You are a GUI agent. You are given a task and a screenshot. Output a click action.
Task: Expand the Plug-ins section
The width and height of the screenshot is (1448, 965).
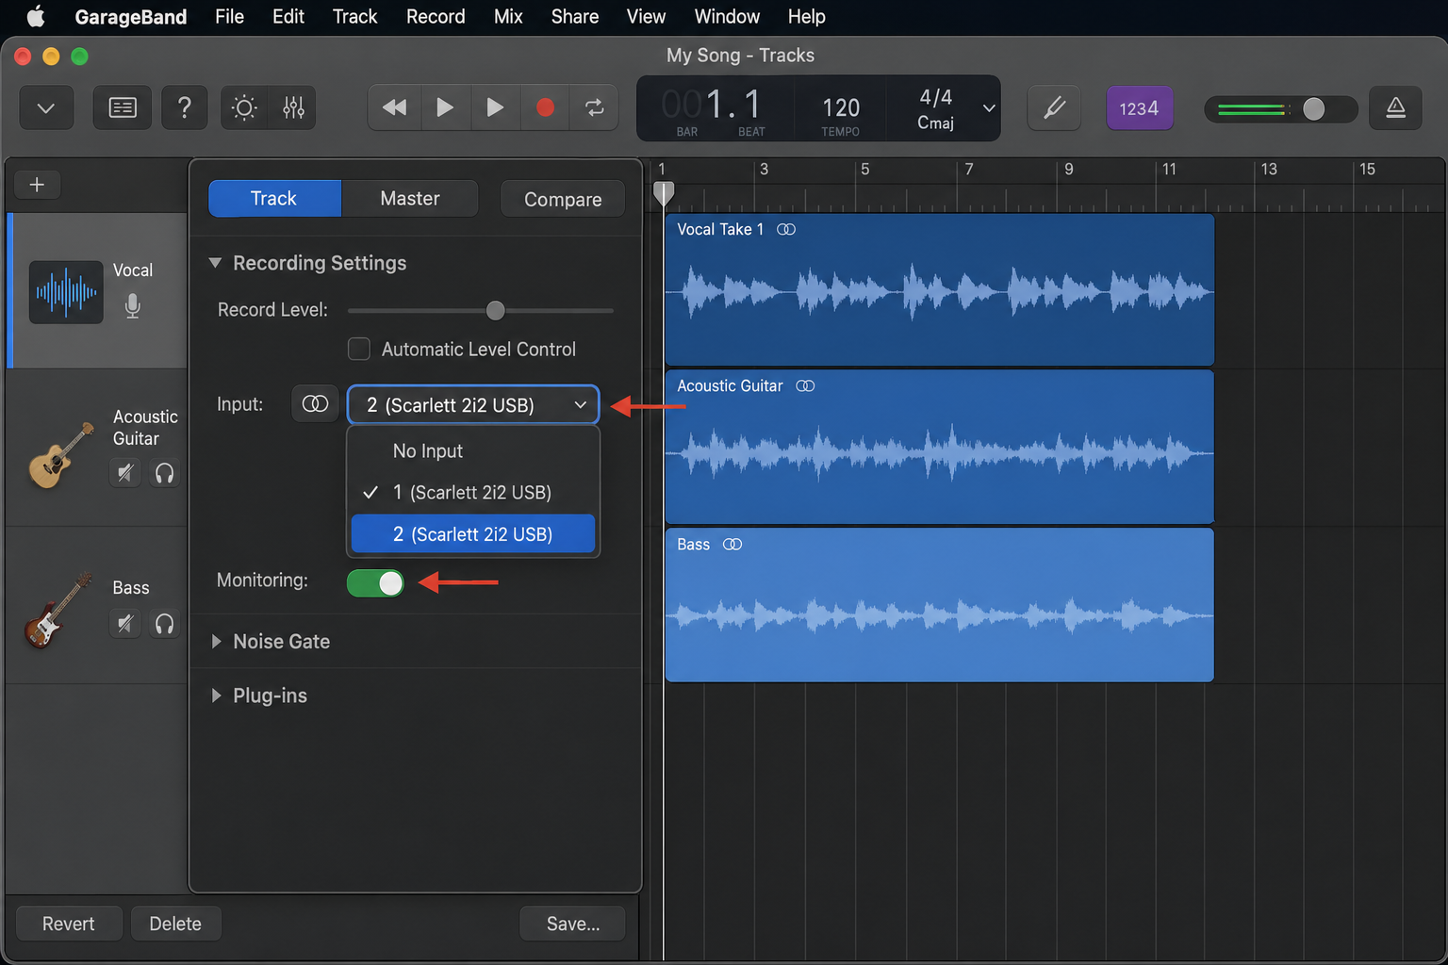[216, 695]
